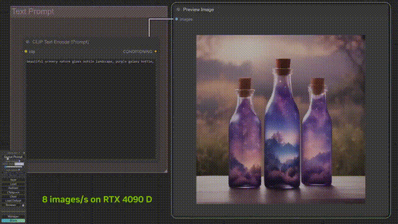Click inside the prompt text area

[x=91, y=110]
